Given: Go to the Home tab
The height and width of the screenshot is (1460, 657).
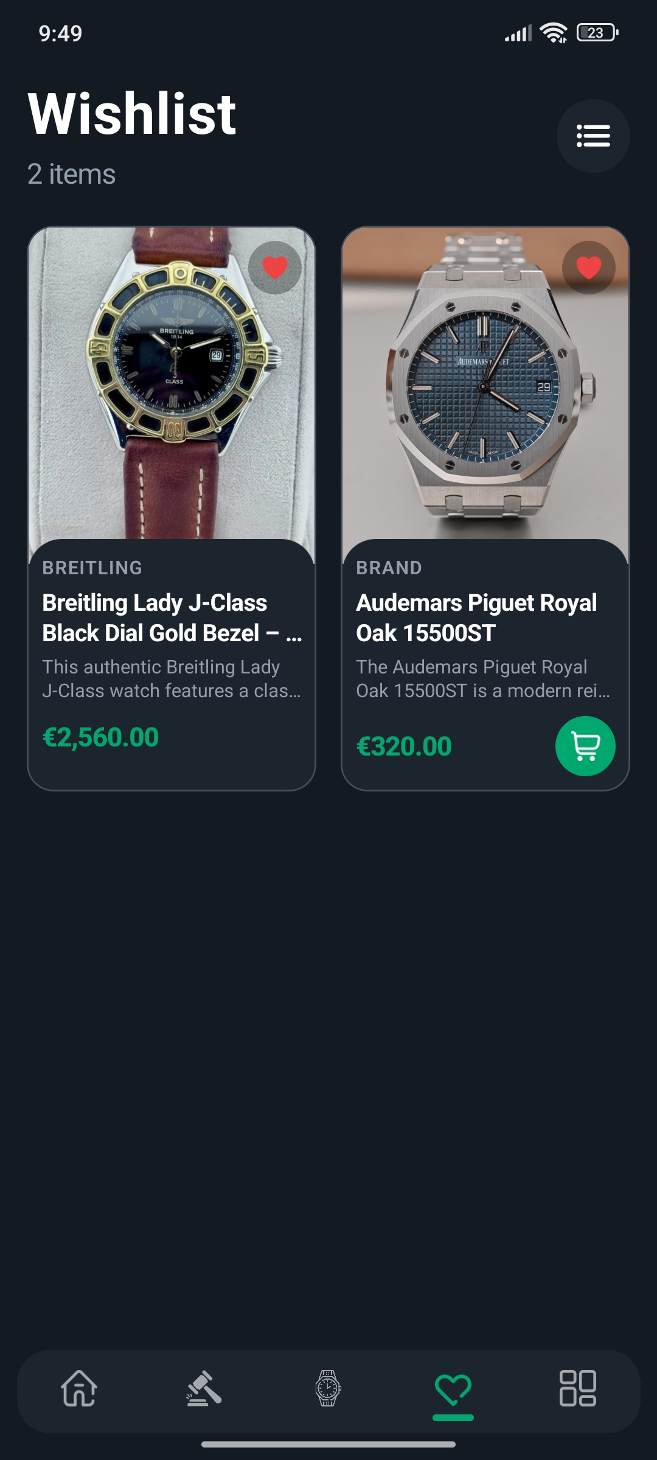Looking at the screenshot, I should point(79,1388).
